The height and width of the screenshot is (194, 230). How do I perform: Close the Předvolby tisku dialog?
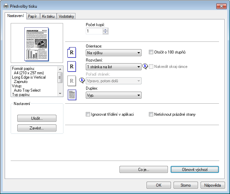pos(221,6)
